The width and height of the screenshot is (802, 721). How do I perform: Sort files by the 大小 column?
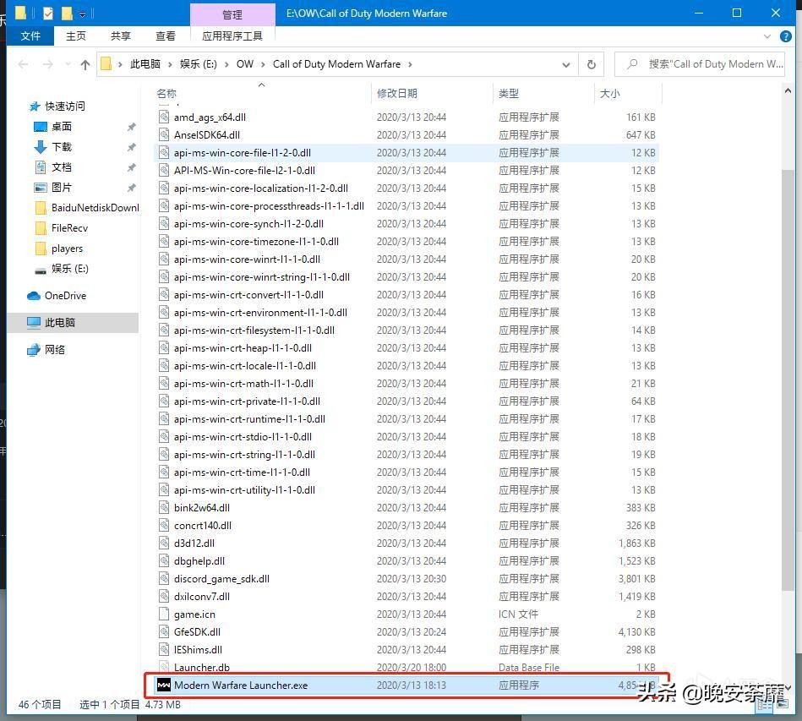(x=610, y=94)
